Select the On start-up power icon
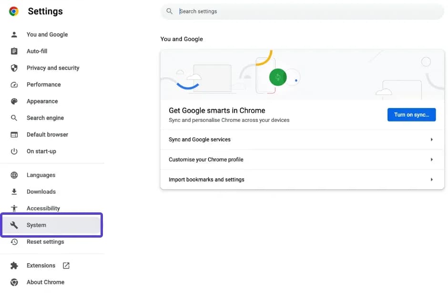 click(x=14, y=151)
